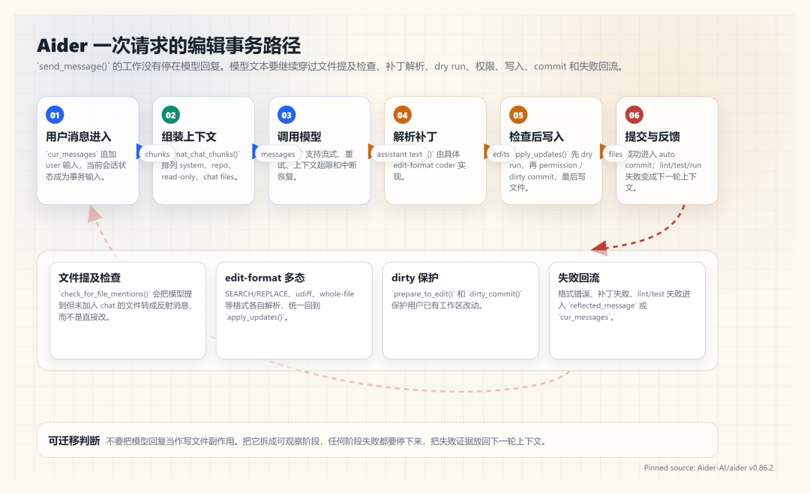The height and width of the screenshot is (493, 810).
Task: Select the heading "调用模型"
Action: pyautogui.click(x=299, y=137)
